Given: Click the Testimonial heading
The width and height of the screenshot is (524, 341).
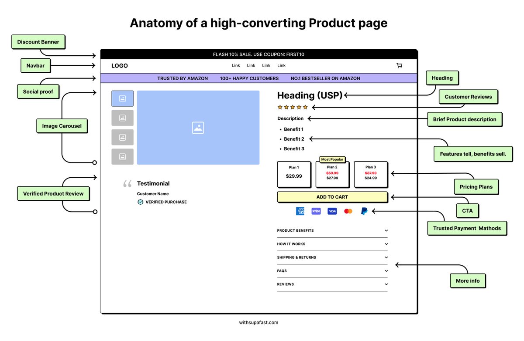Looking at the screenshot, I should pos(153,184).
